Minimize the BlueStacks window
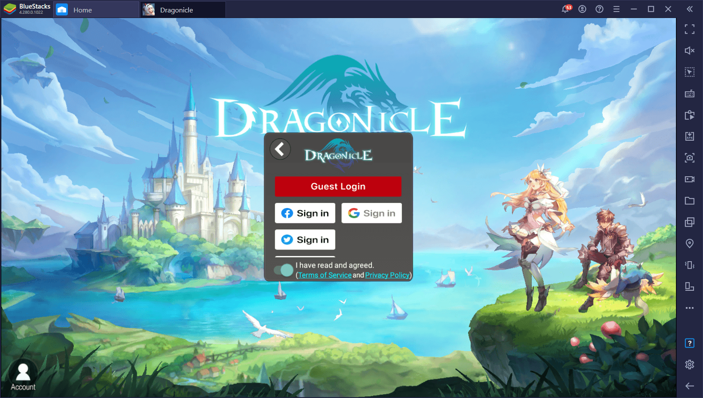703x398 pixels. [634, 9]
